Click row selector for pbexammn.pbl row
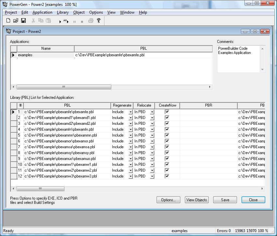The width and height of the screenshot is (277, 236). [x=14, y=135]
